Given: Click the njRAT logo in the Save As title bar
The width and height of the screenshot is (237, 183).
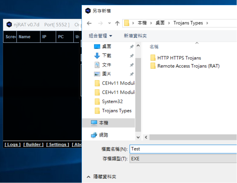Looking at the screenshot, I should click(x=88, y=11).
